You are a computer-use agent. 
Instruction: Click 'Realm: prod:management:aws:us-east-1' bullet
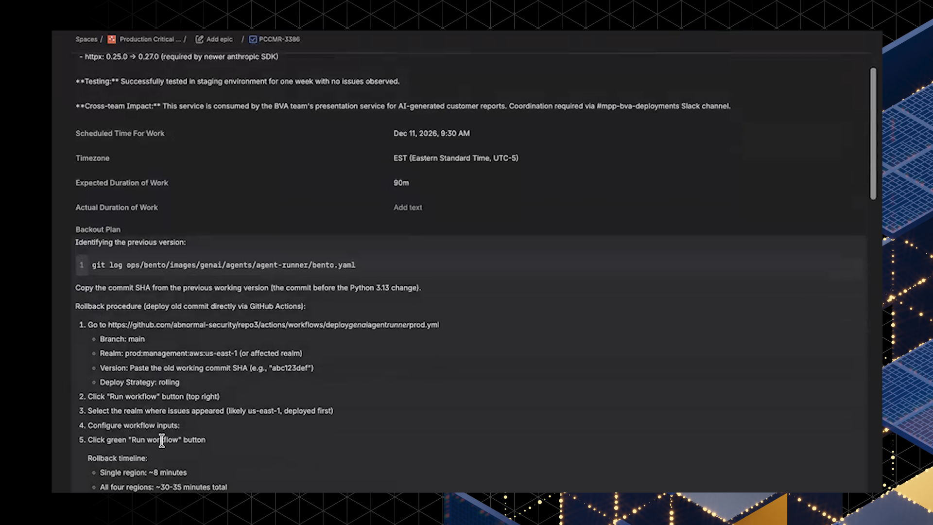tap(201, 353)
